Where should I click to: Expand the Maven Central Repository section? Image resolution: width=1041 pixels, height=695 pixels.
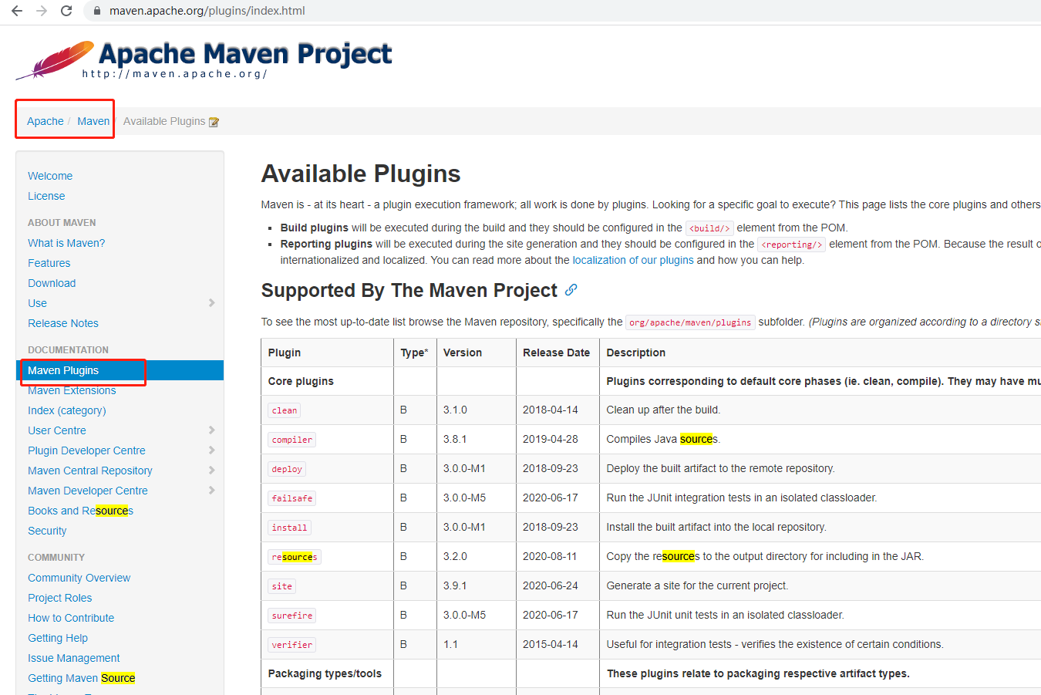[x=89, y=470]
